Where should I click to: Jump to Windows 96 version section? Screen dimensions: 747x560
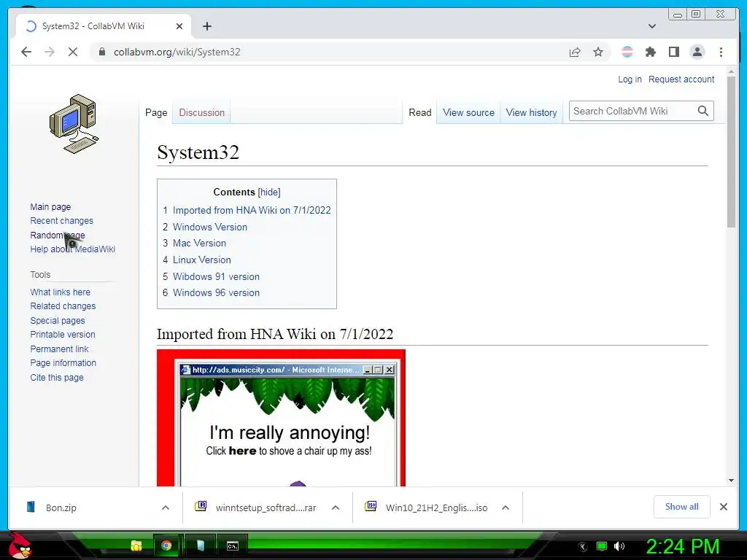pos(216,292)
